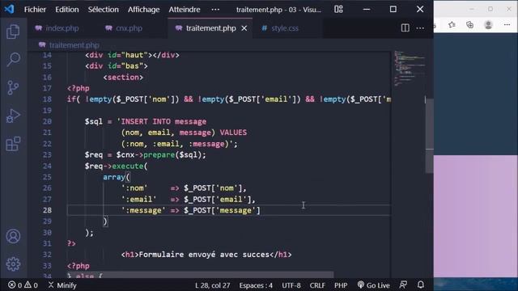Click the <div id="haut"> line
The width and height of the screenshot is (518, 291).
point(132,55)
